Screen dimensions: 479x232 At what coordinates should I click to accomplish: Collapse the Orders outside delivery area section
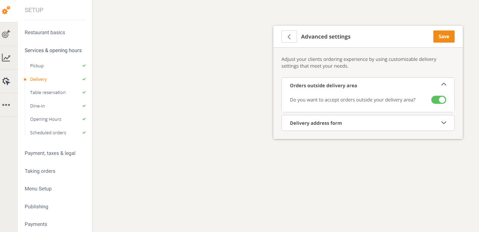[x=443, y=84]
